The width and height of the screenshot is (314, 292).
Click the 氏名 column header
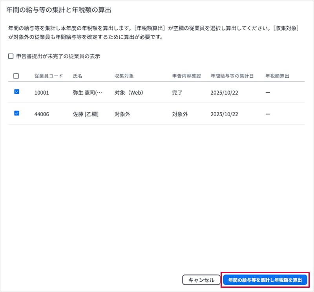pyautogui.click(x=77, y=76)
